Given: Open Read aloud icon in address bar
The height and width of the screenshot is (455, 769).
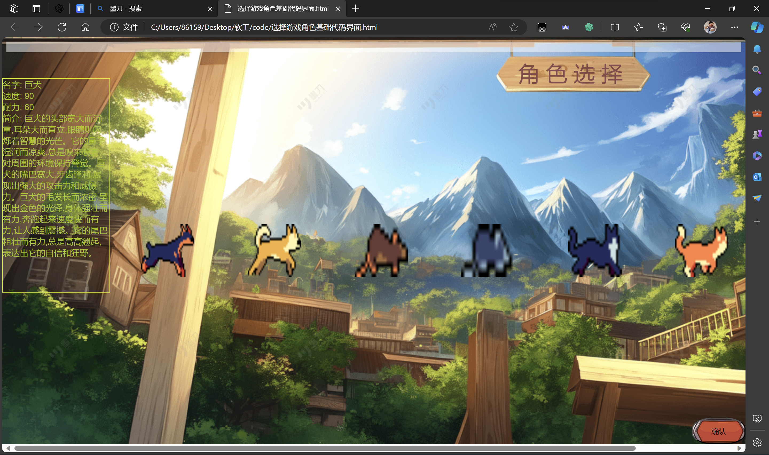Looking at the screenshot, I should coord(492,27).
